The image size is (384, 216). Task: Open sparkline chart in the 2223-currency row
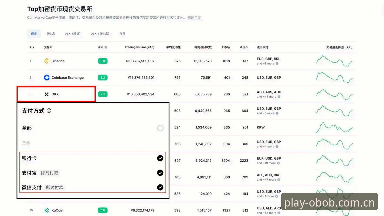point(334,160)
